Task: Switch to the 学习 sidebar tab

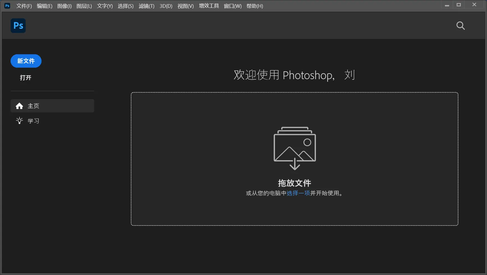Action: click(x=33, y=121)
